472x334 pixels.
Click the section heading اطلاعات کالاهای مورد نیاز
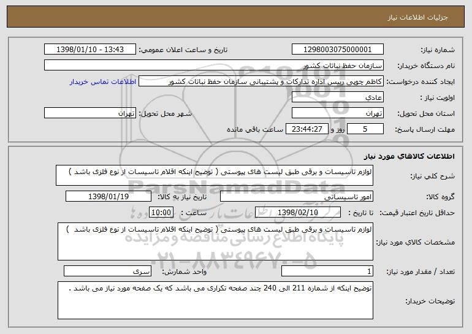tap(409, 156)
